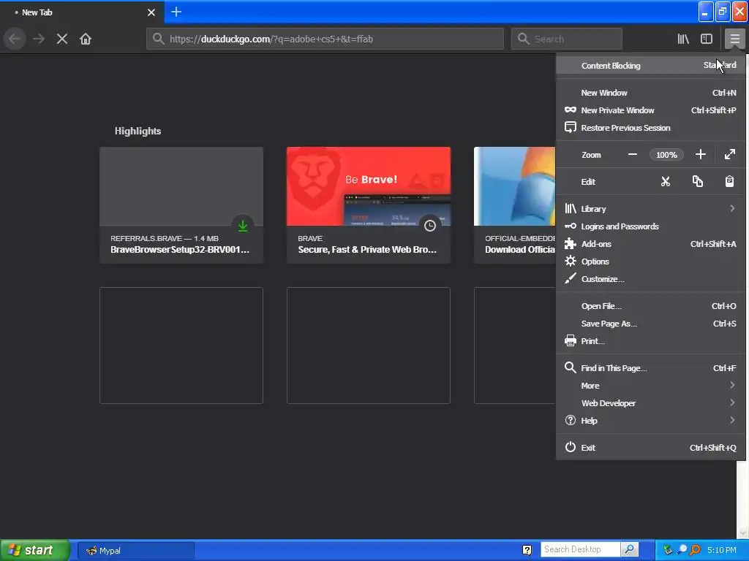Click the green download arrow badge
This screenshot has width=749, height=561.
243,226
